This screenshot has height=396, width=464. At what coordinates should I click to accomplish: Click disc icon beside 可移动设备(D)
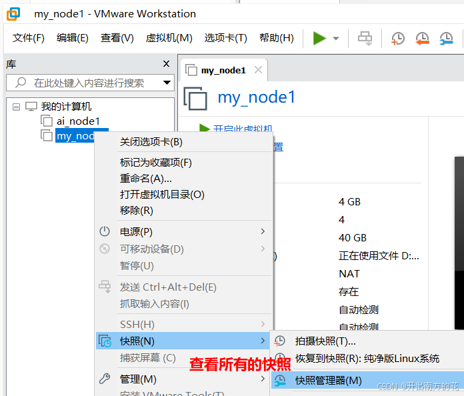(105, 249)
